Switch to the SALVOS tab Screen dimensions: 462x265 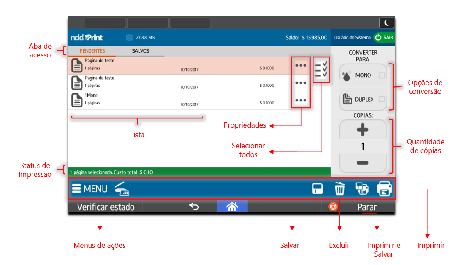(x=141, y=51)
